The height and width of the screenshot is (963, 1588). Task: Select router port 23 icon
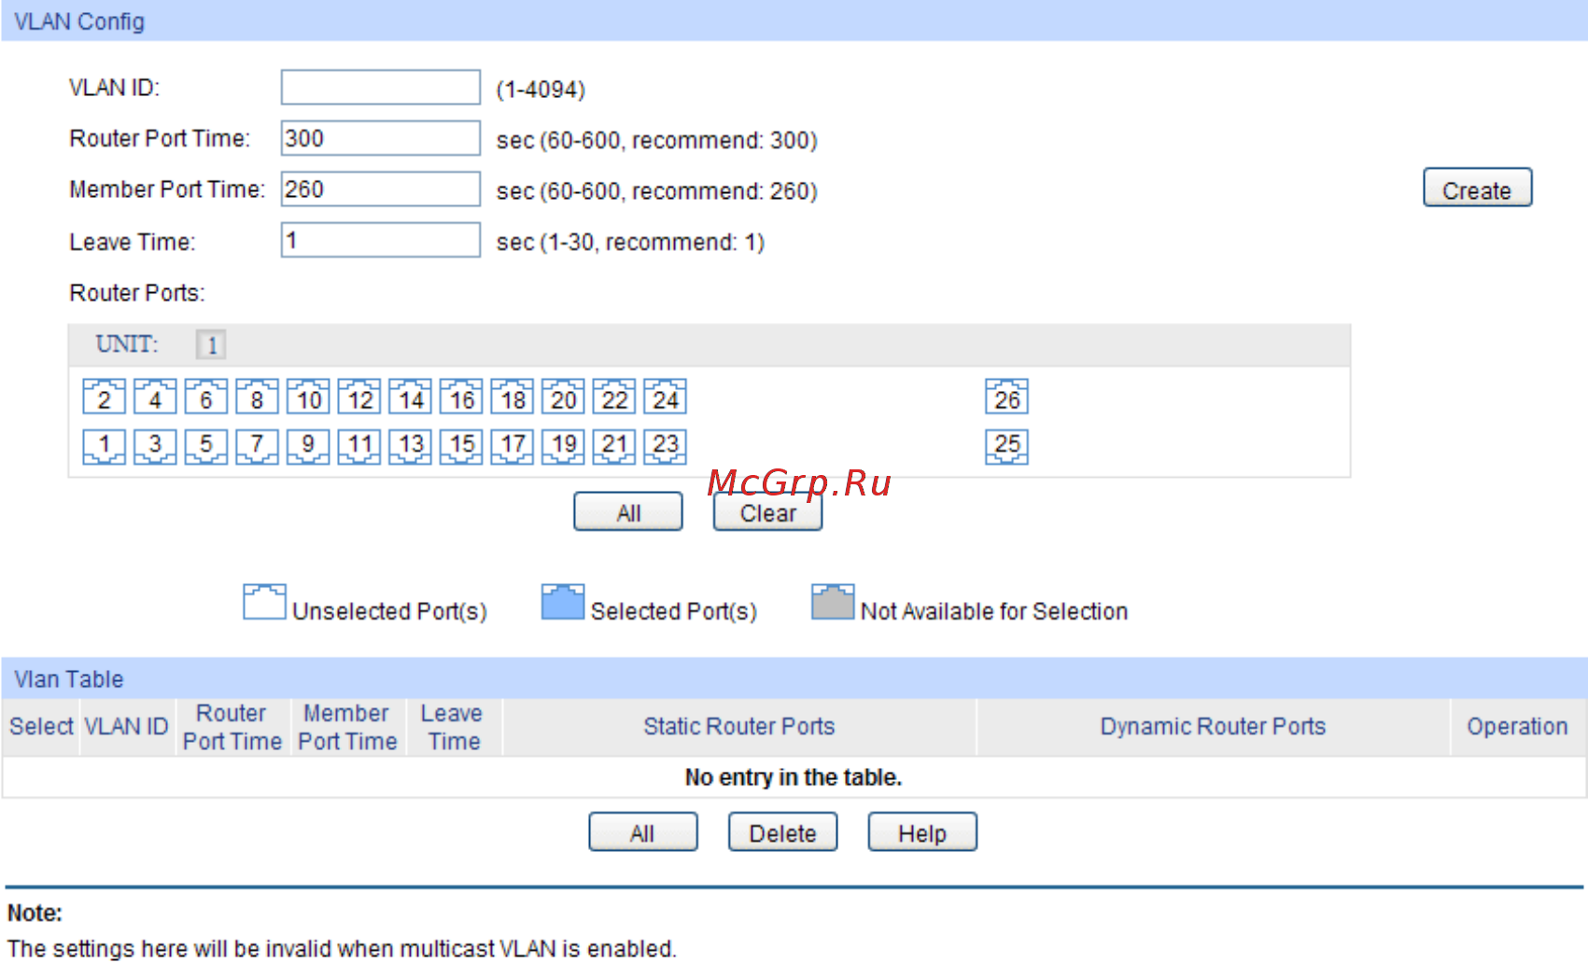[665, 446]
